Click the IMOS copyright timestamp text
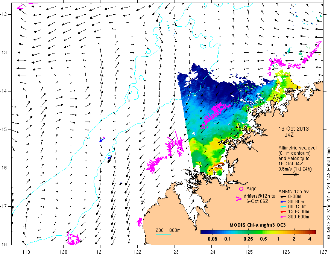The width and height of the screenshot is (331, 256). [328, 193]
